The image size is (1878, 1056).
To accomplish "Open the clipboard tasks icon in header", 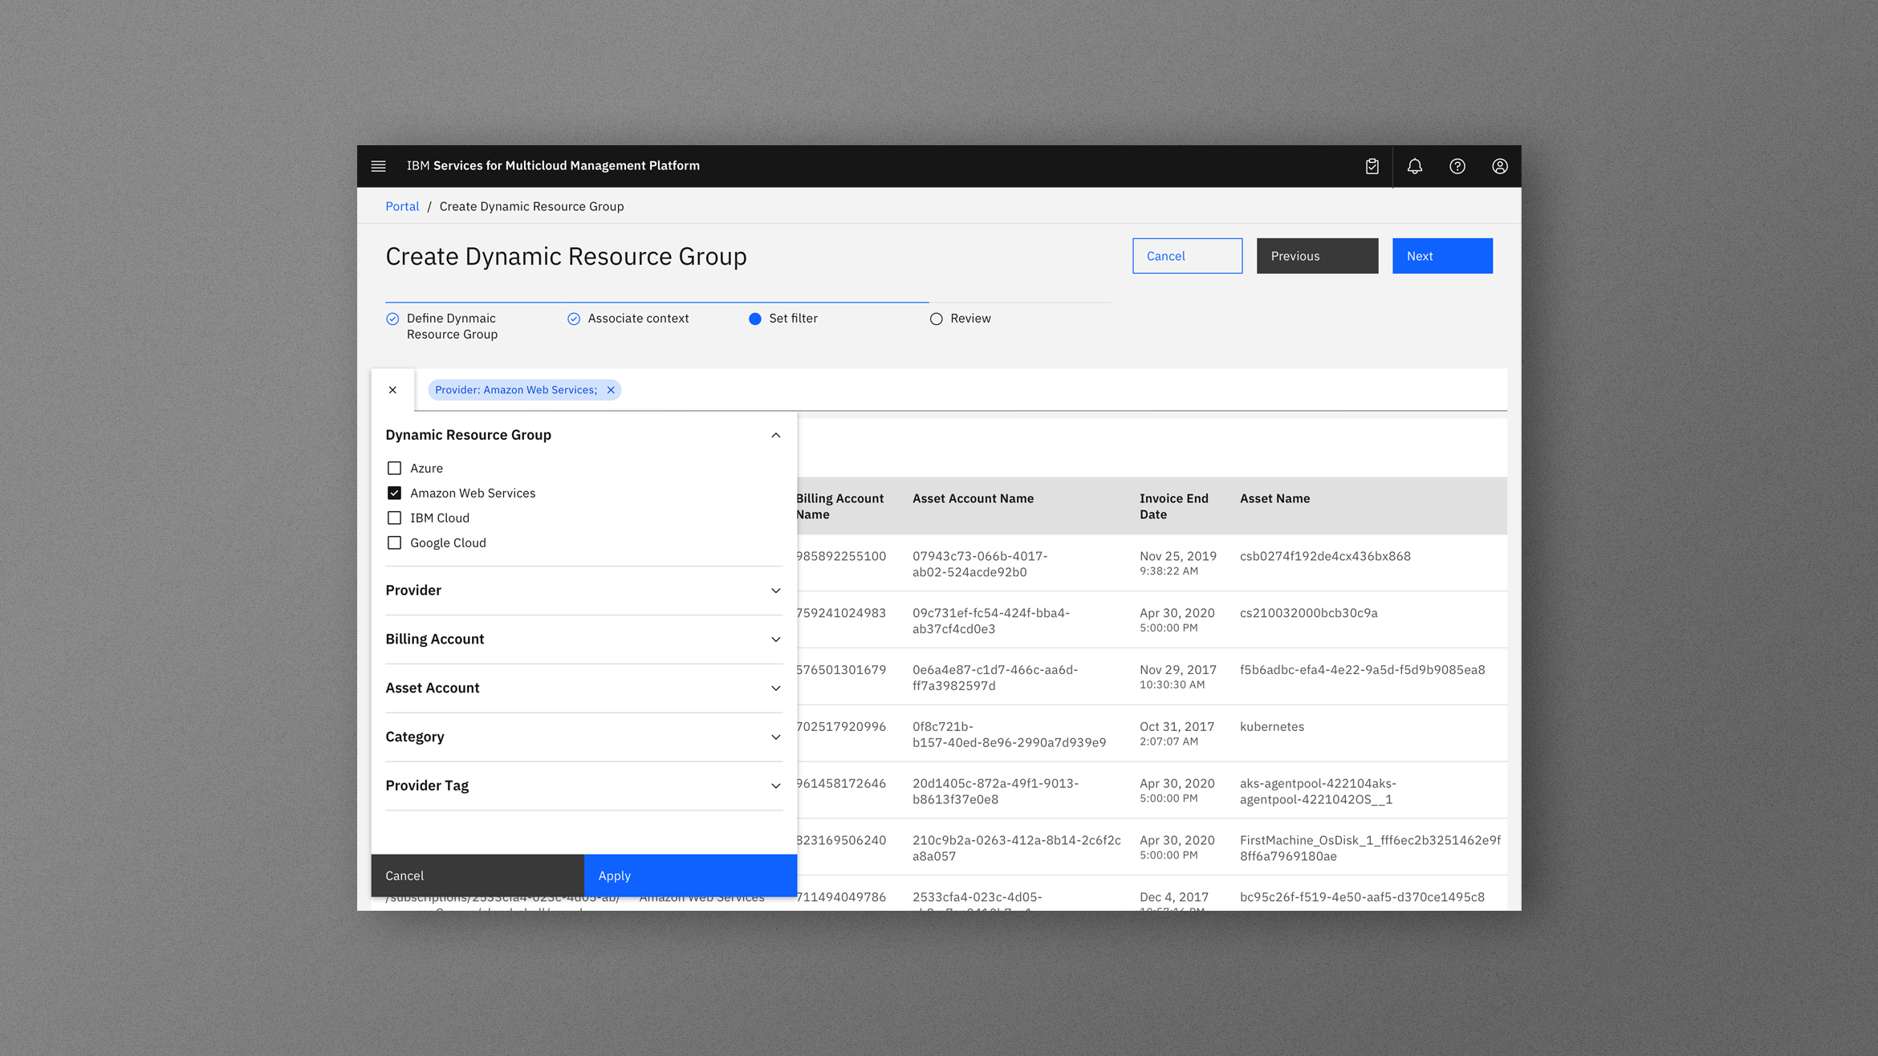I will click(x=1372, y=166).
